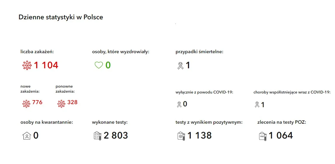
Task: Click the virus icon next to 776
Action: 26,104
